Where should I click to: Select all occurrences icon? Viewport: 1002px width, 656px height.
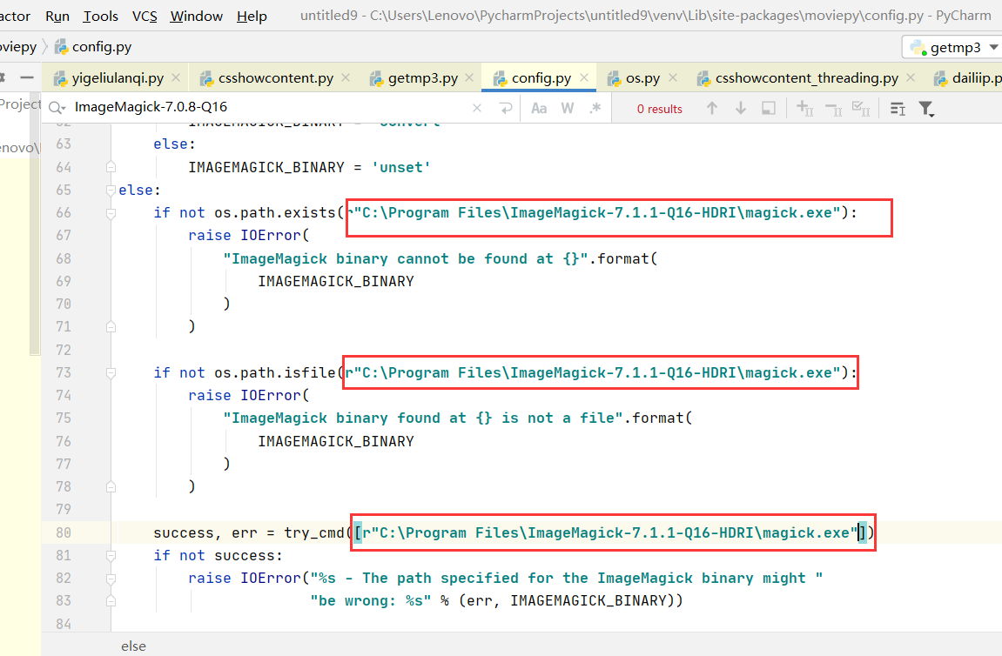(x=862, y=109)
